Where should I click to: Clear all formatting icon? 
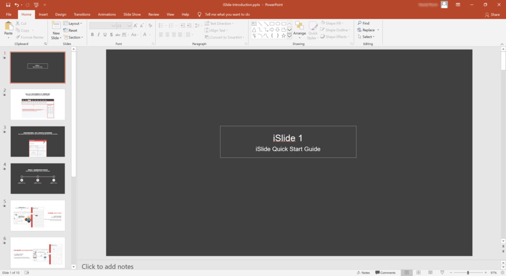click(x=150, y=26)
